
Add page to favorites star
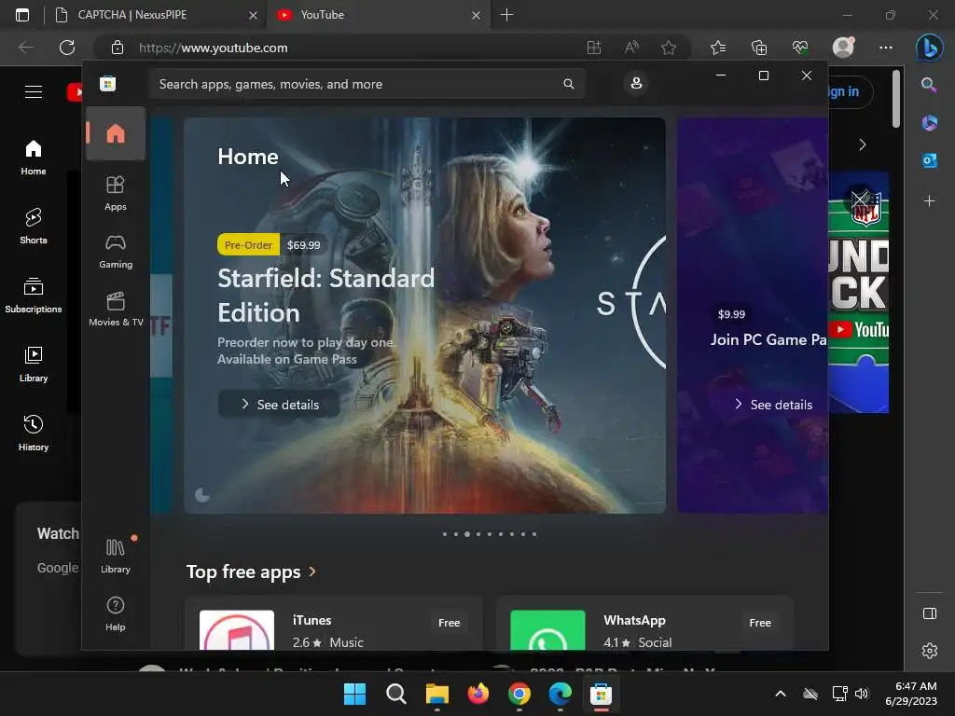(669, 48)
